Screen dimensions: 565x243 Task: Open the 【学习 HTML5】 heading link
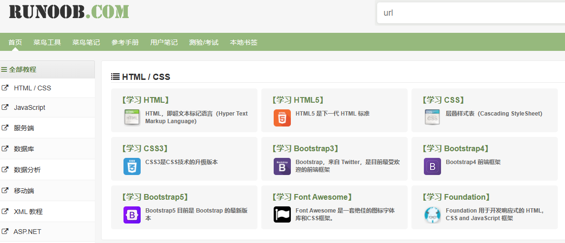[298, 100]
